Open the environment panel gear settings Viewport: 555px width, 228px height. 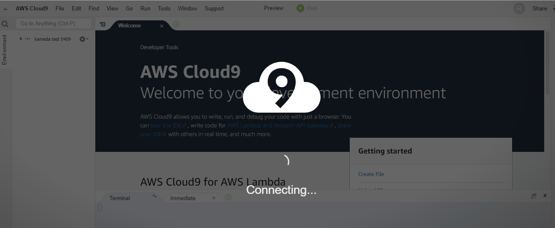[x=83, y=39]
